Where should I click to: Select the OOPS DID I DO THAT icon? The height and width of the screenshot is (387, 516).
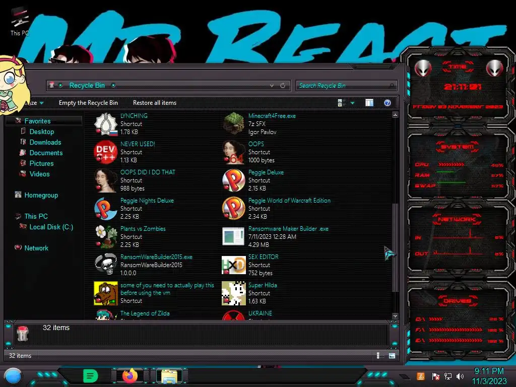(x=106, y=180)
